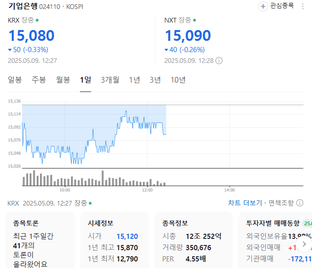The width and height of the screenshot is (312, 268).
Task: Click info icon next to NXT timestamp
Action: click(x=219, y=61)
